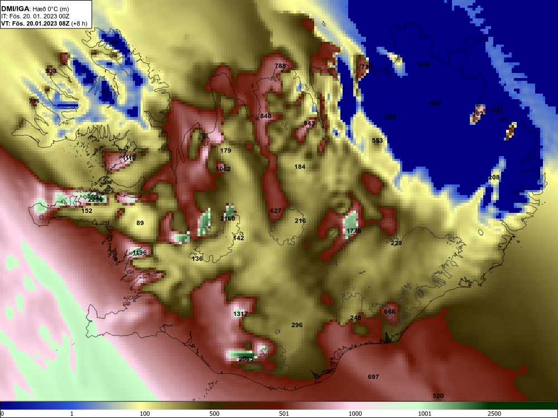Click the VT valid time 08Z line

pos(44,23)
